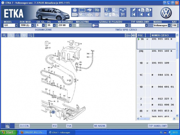Viewport: 180px width, 135px height.
Task: Select the zoom-region magnifier tool
Action: (17, 35)
